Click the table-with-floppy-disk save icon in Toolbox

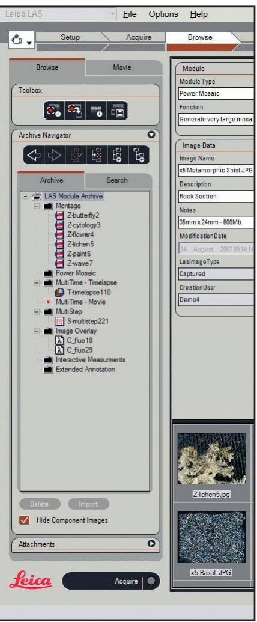tap(117, 111)
